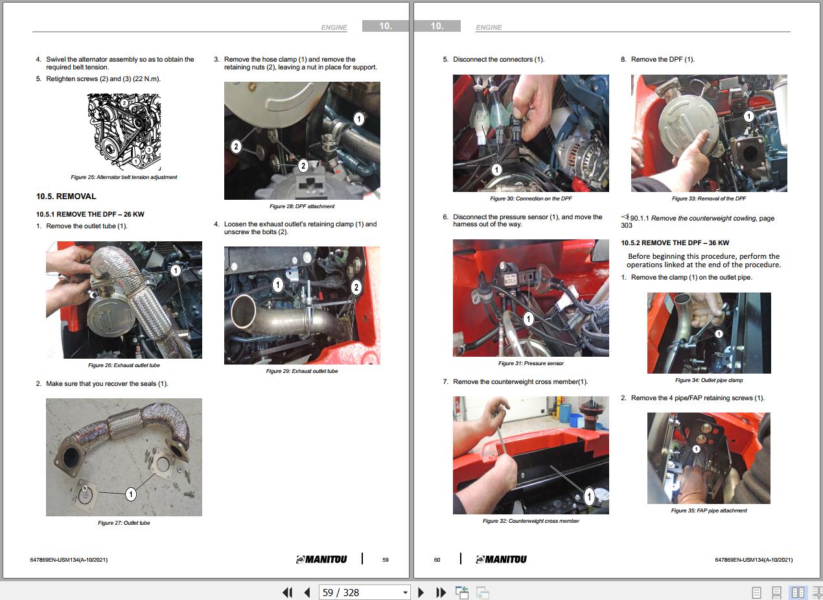Click Figure 28 DPF attachment photo
The image size is (823, 600).
coord(302,141)
